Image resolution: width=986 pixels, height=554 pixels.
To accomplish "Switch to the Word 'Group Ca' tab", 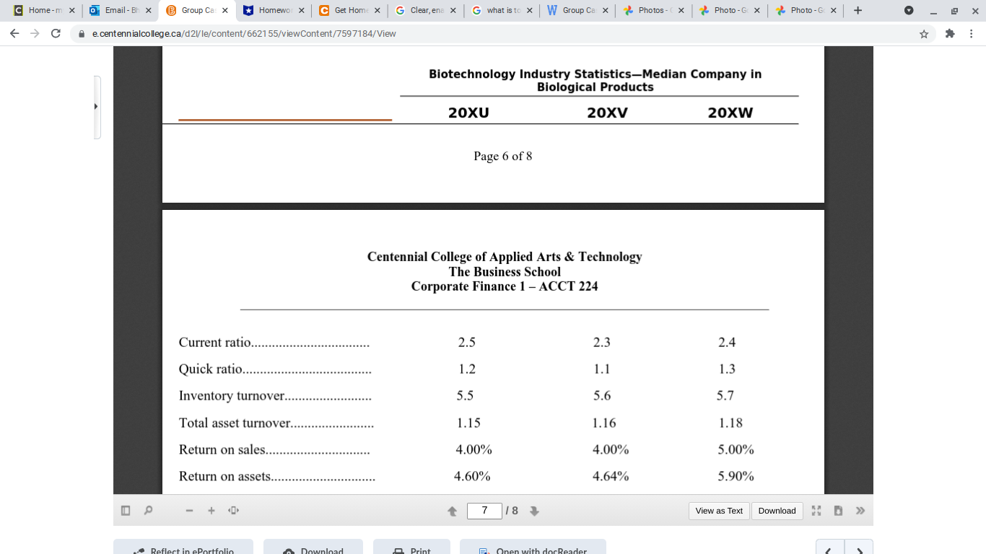I will pyautogui.click(x=577, y=10).
